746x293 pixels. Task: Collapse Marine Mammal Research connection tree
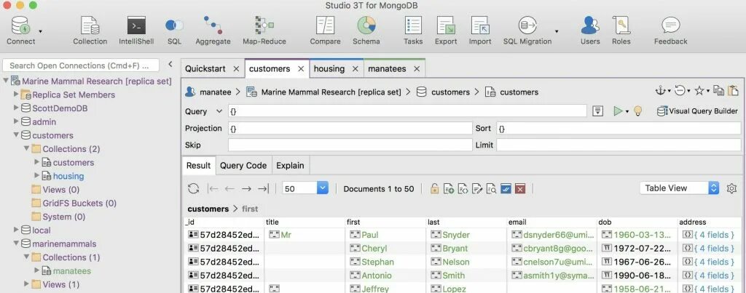pyautogui.click(x=6, y=81)
